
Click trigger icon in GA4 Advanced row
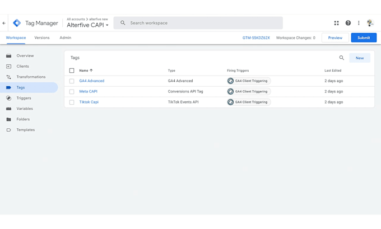pyautogui.click(x=230, y=81)
